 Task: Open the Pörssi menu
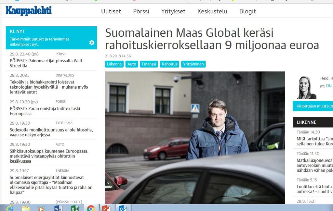[141, 11]
